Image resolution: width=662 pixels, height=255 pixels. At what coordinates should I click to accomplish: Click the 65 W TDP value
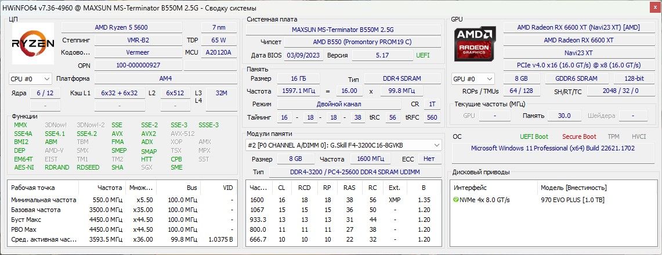(x=219, y=40)
